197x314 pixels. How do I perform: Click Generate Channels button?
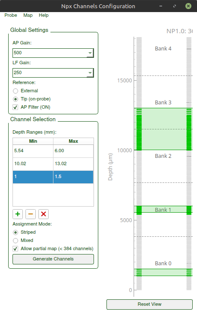tap(53, 259)
